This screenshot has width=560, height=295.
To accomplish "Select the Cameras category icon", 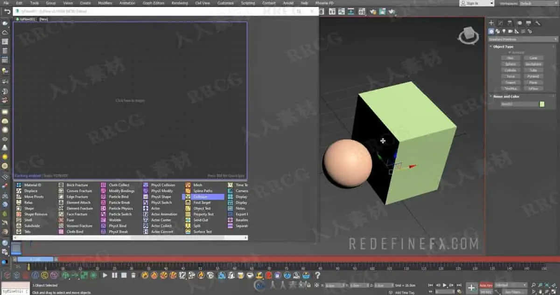I will click(x=510, y=31).
